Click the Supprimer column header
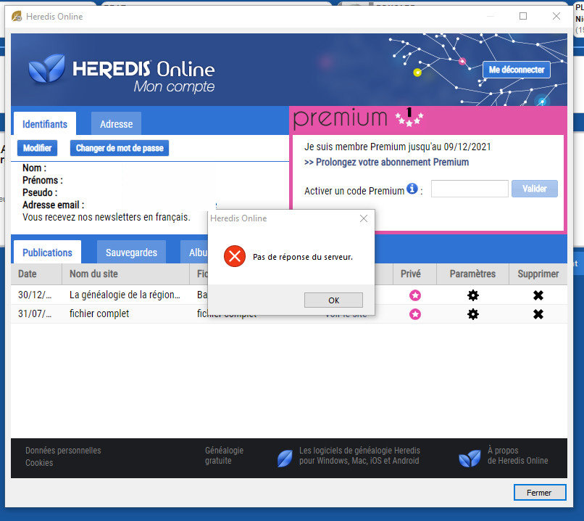 pyautogui.click(x=538, y=274)
